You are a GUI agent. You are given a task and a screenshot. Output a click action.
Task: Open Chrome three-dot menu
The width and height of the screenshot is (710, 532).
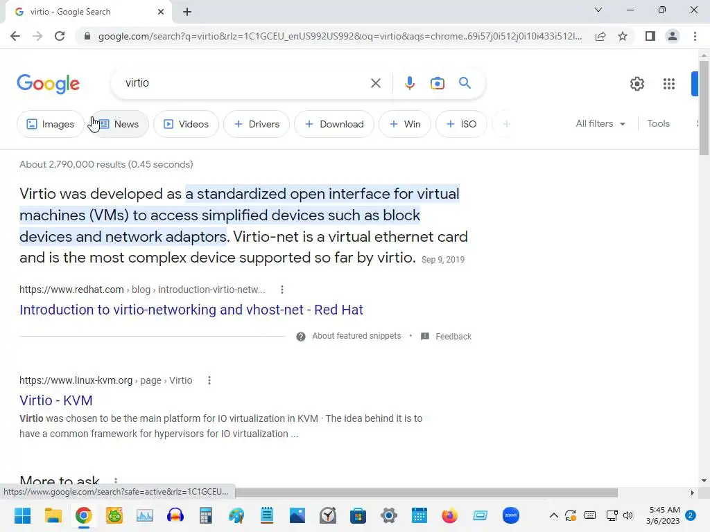[x=695, y=36]
